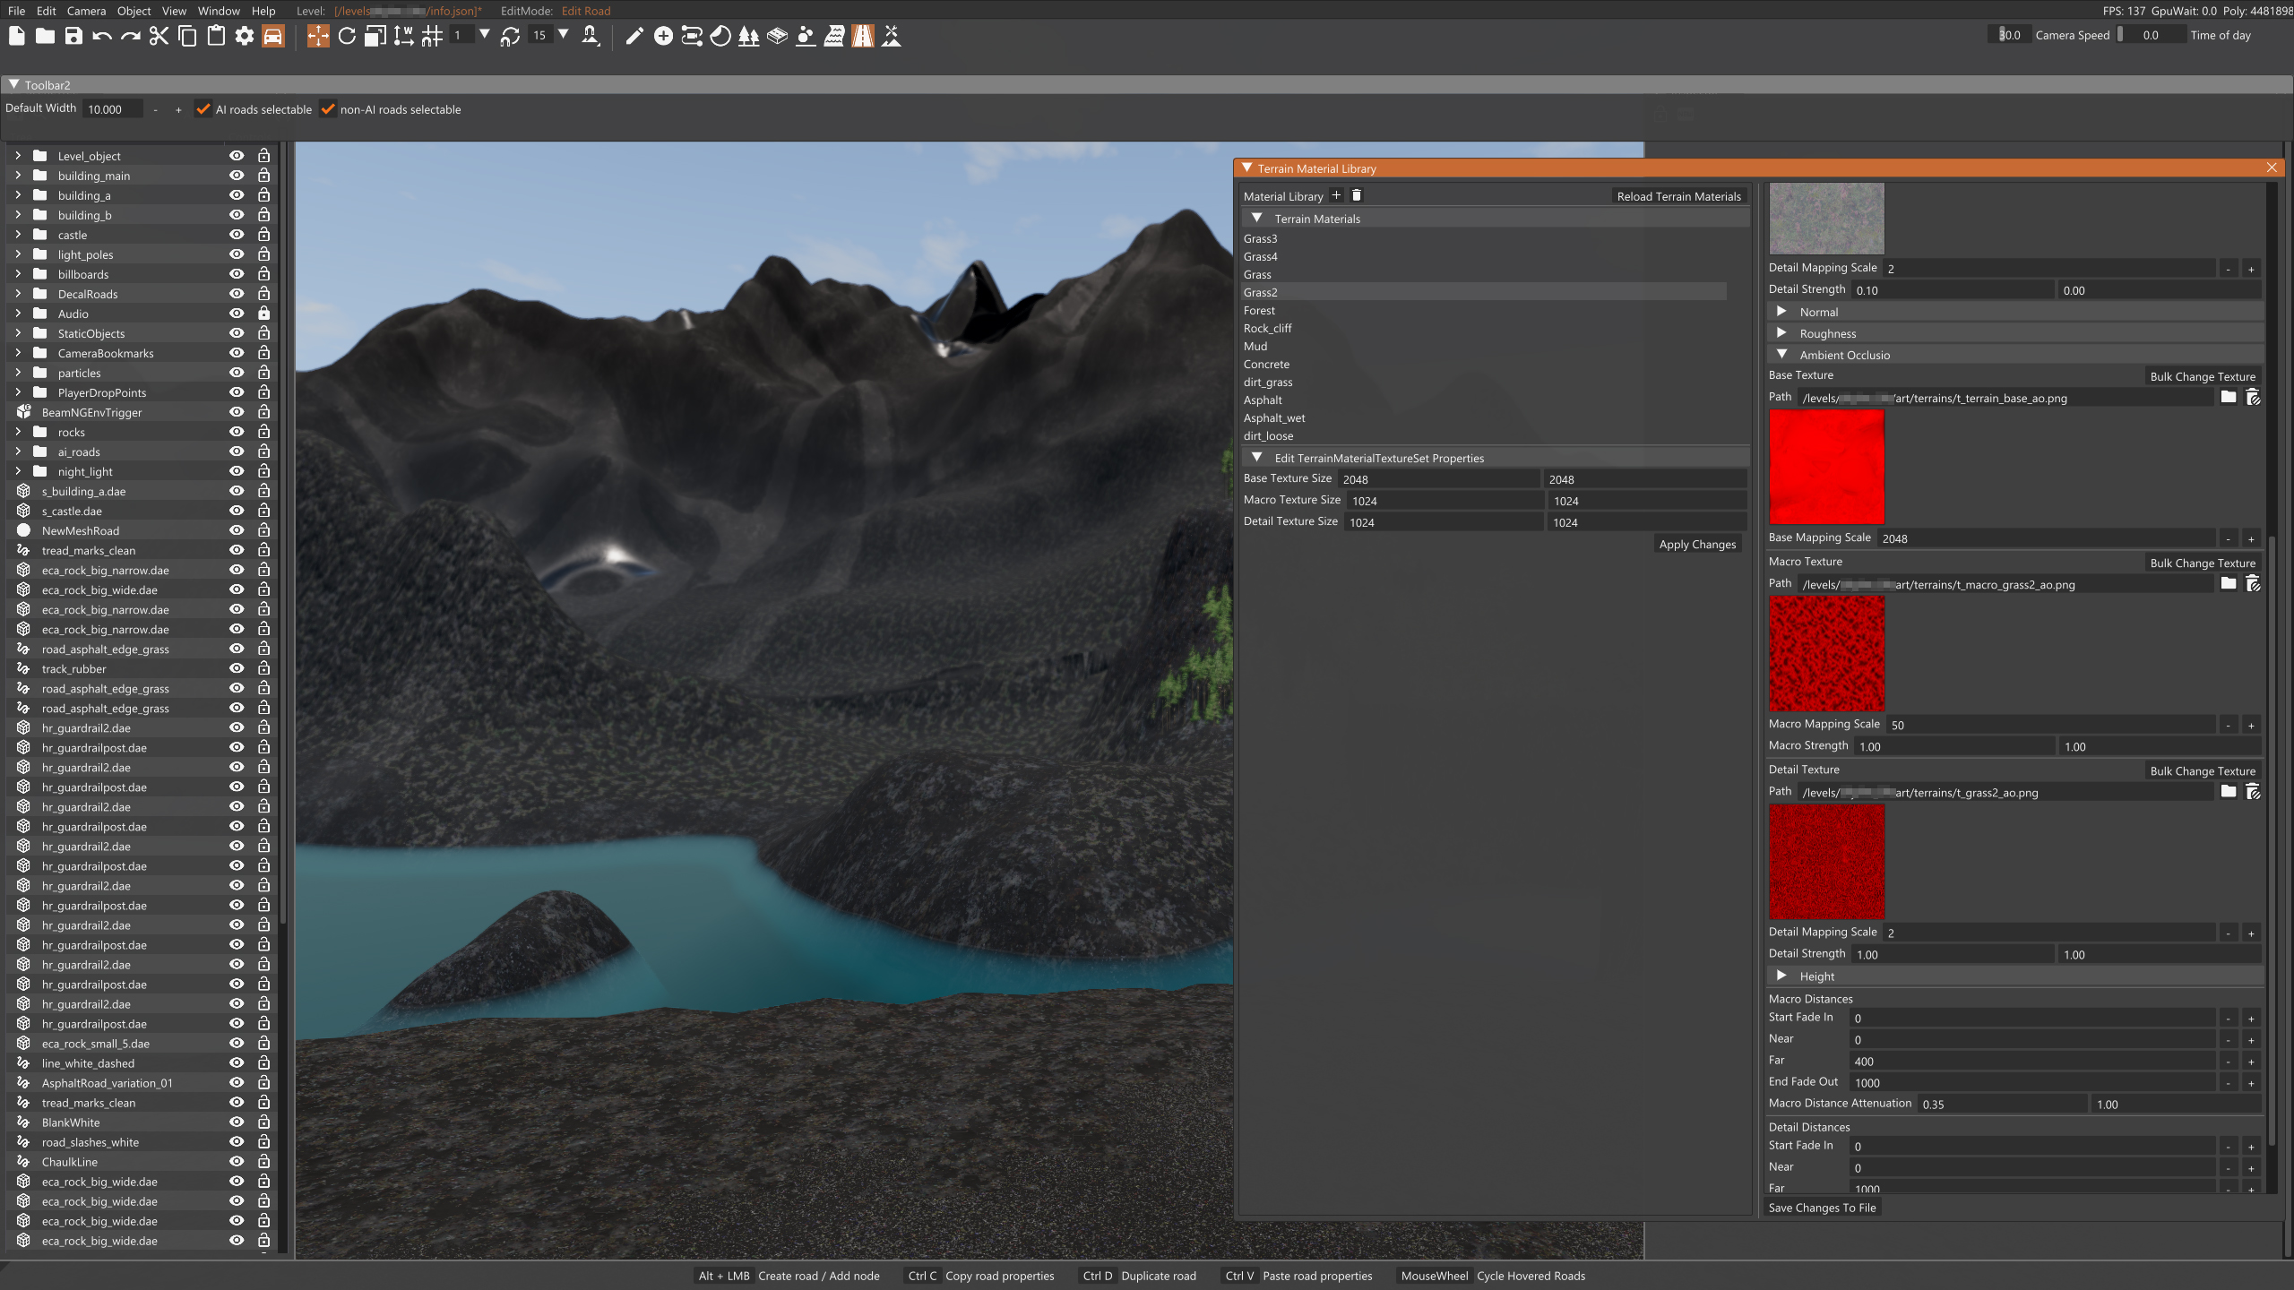Select the Road Editor highlighted icon
Viewport: 2294px width, 1290px height.
pyautogui.click(x=863, y=36)
